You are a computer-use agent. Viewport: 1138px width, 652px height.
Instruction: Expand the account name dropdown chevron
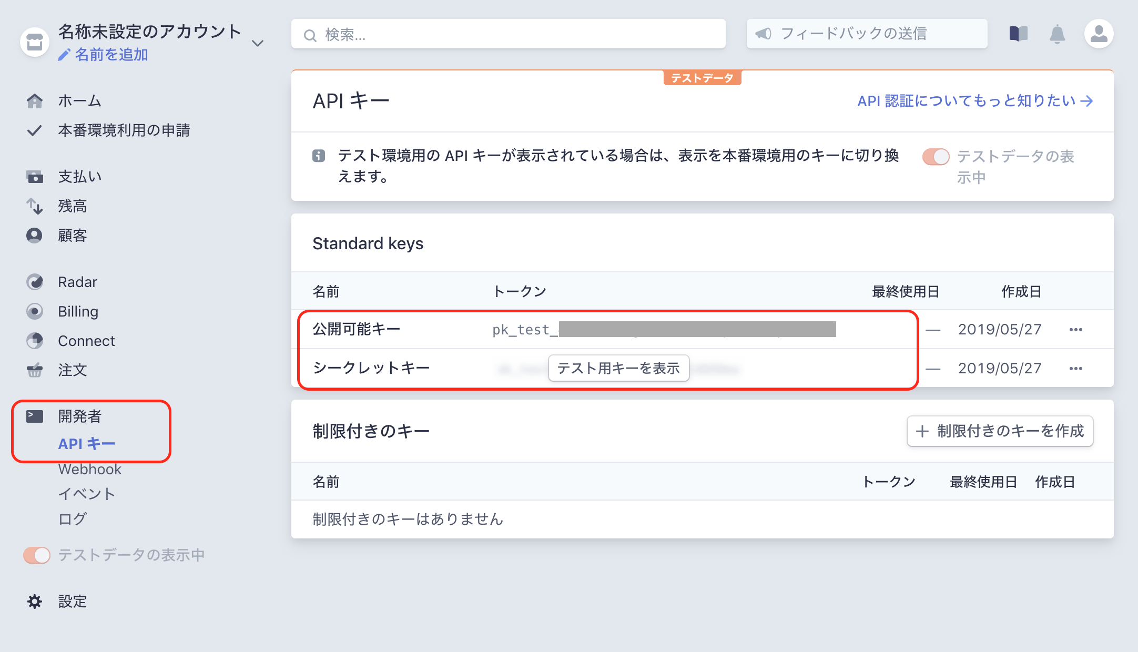click(x=258, y=43)
